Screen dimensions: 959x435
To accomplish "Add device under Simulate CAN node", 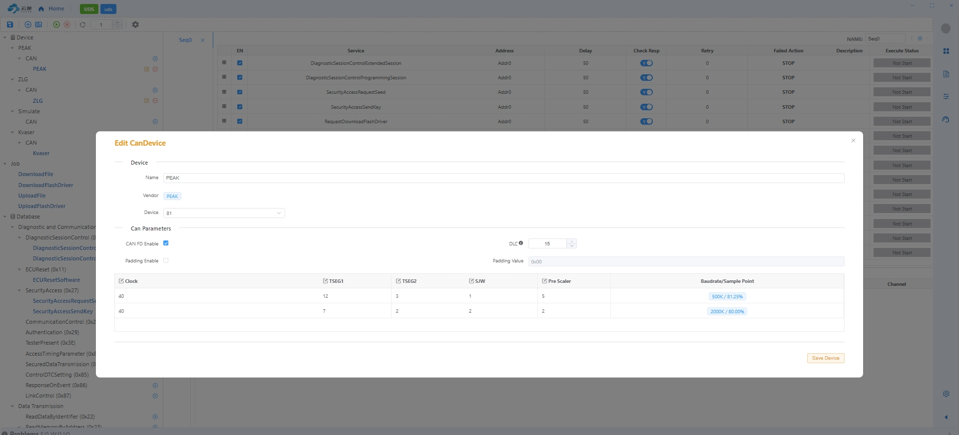I will click(155, 122).
